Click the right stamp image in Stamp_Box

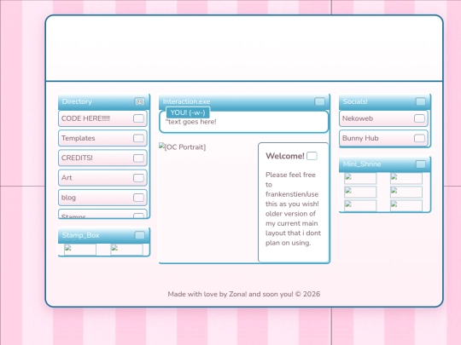126,250
